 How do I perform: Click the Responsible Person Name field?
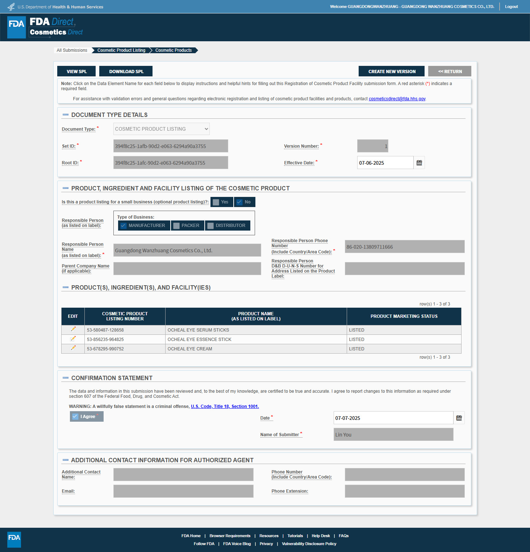click(x=187, y=250)
